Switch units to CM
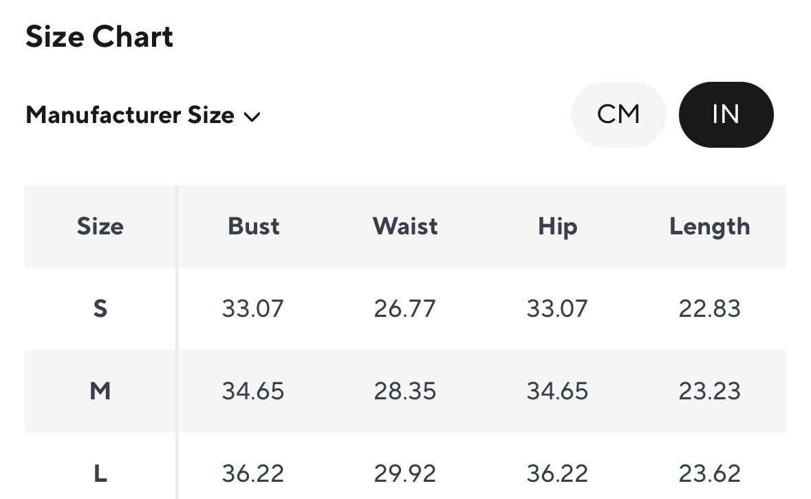 click(x=618, y=114)
